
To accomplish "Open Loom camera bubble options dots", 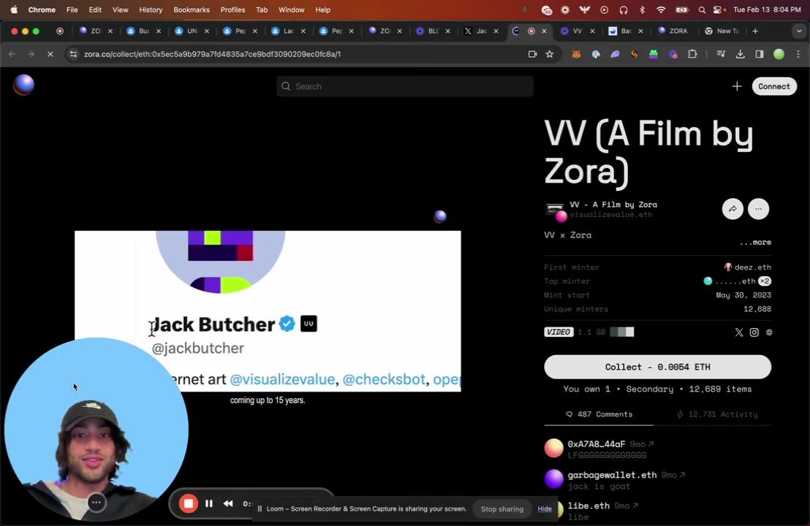I will click(x=96, y=502).
